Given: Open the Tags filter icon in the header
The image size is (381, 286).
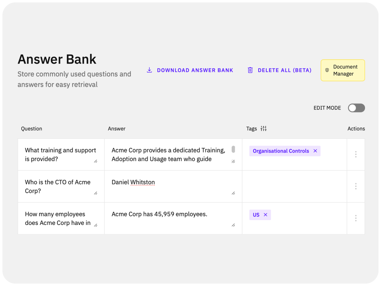Looking at the screenshot, I should click(263, 128).
